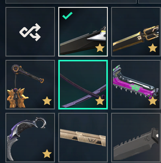Viewport: 161px width, 163px height.
Task: Toggle favorite star on black blade skin
Action: point(100,48)
